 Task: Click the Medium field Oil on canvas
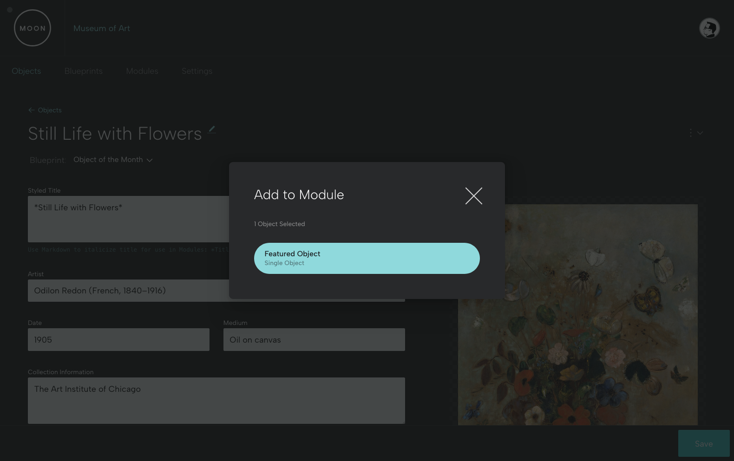[x=314, y=340]
